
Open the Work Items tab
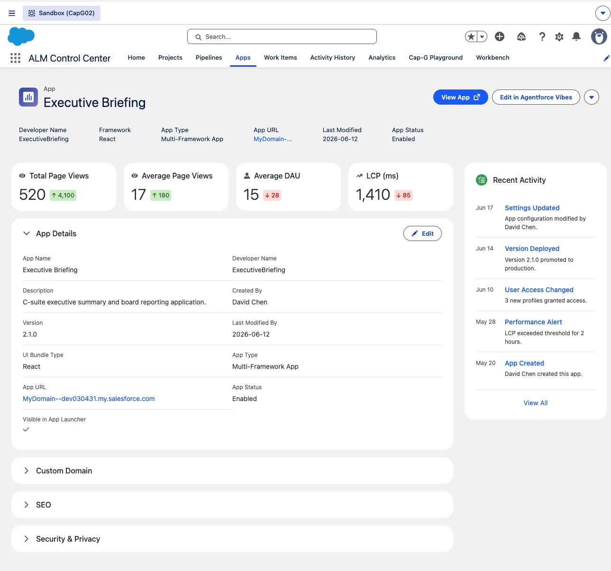point(281,57)
